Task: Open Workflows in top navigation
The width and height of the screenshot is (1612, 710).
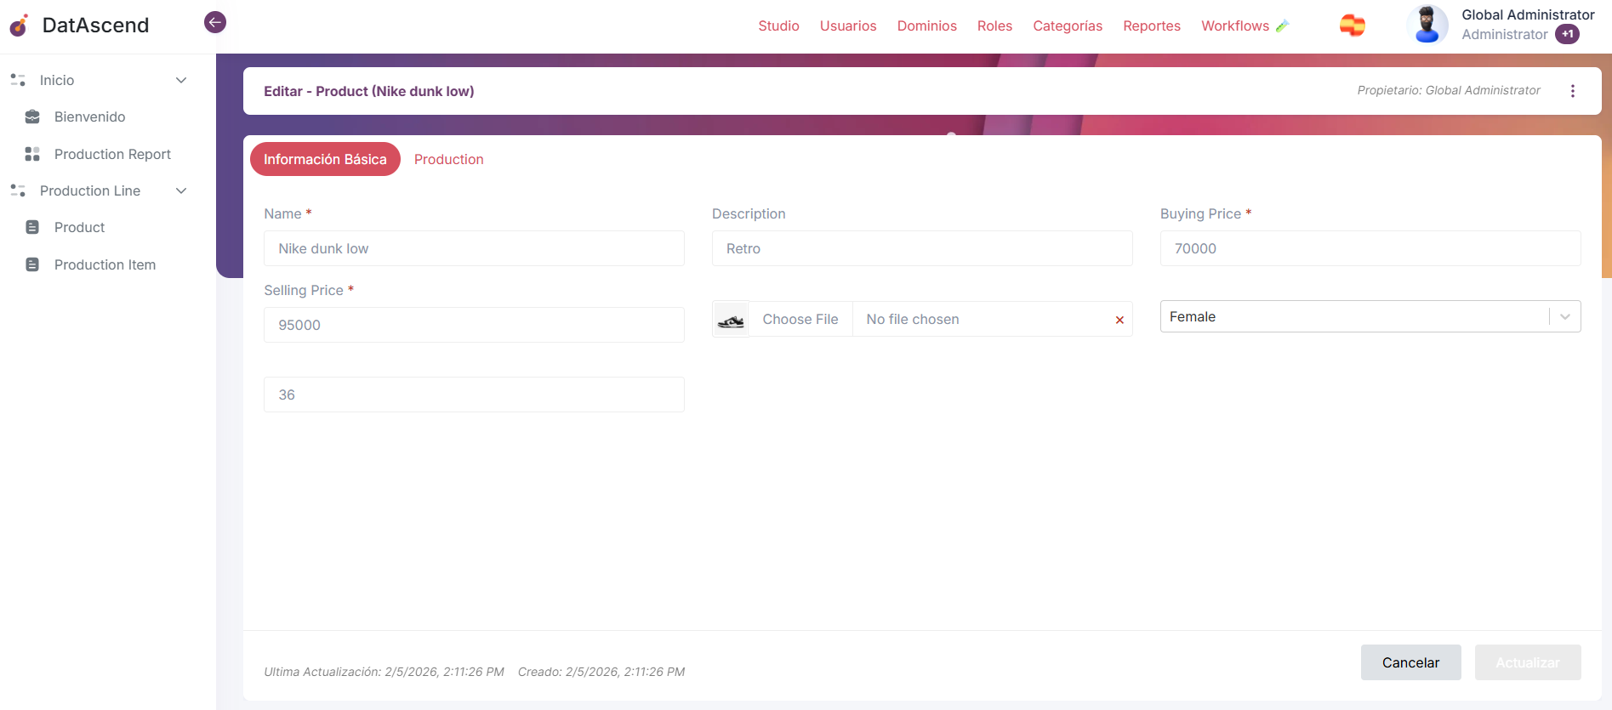Action: pos(1235,26)
